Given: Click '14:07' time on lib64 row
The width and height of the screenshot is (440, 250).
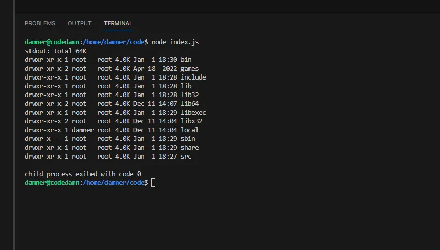Looking at the screenshot, I should pos(168,104).
